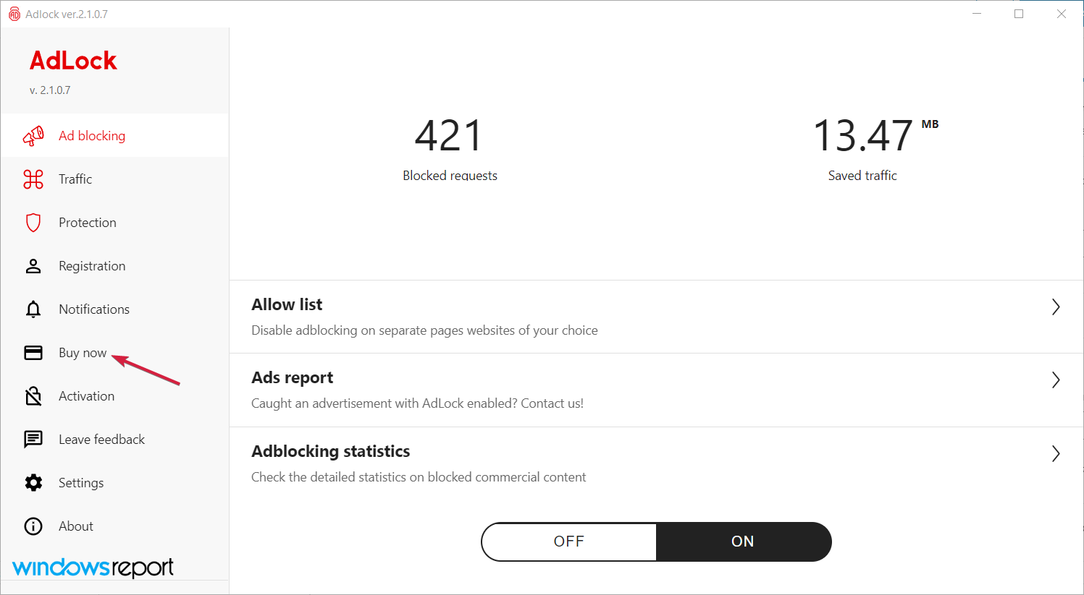Click the Protection shield icon
The height and width of the screenshot is (595, 1084).
coord(33,223)
